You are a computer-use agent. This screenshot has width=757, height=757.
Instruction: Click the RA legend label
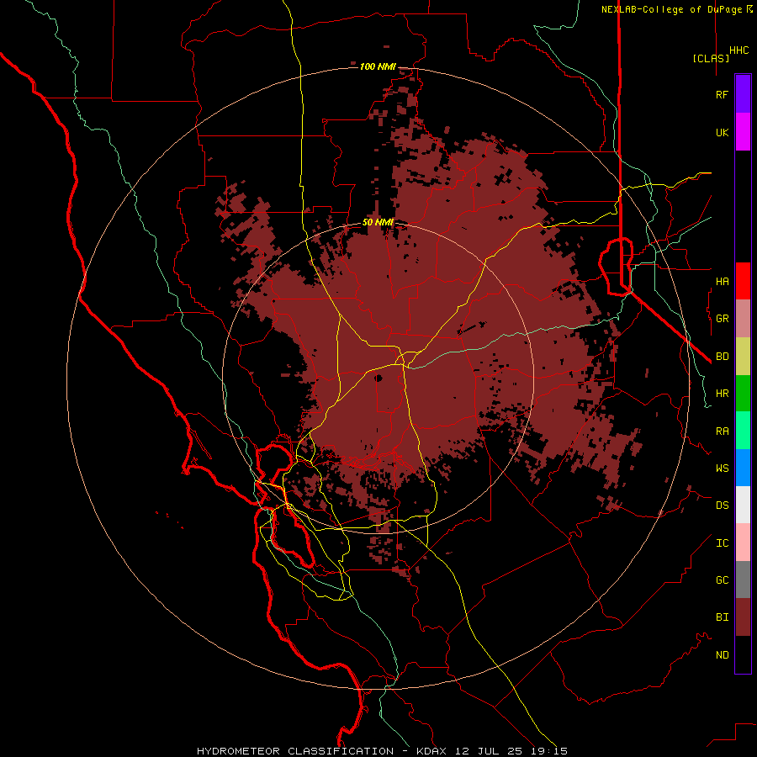click(x=722, y=431)
